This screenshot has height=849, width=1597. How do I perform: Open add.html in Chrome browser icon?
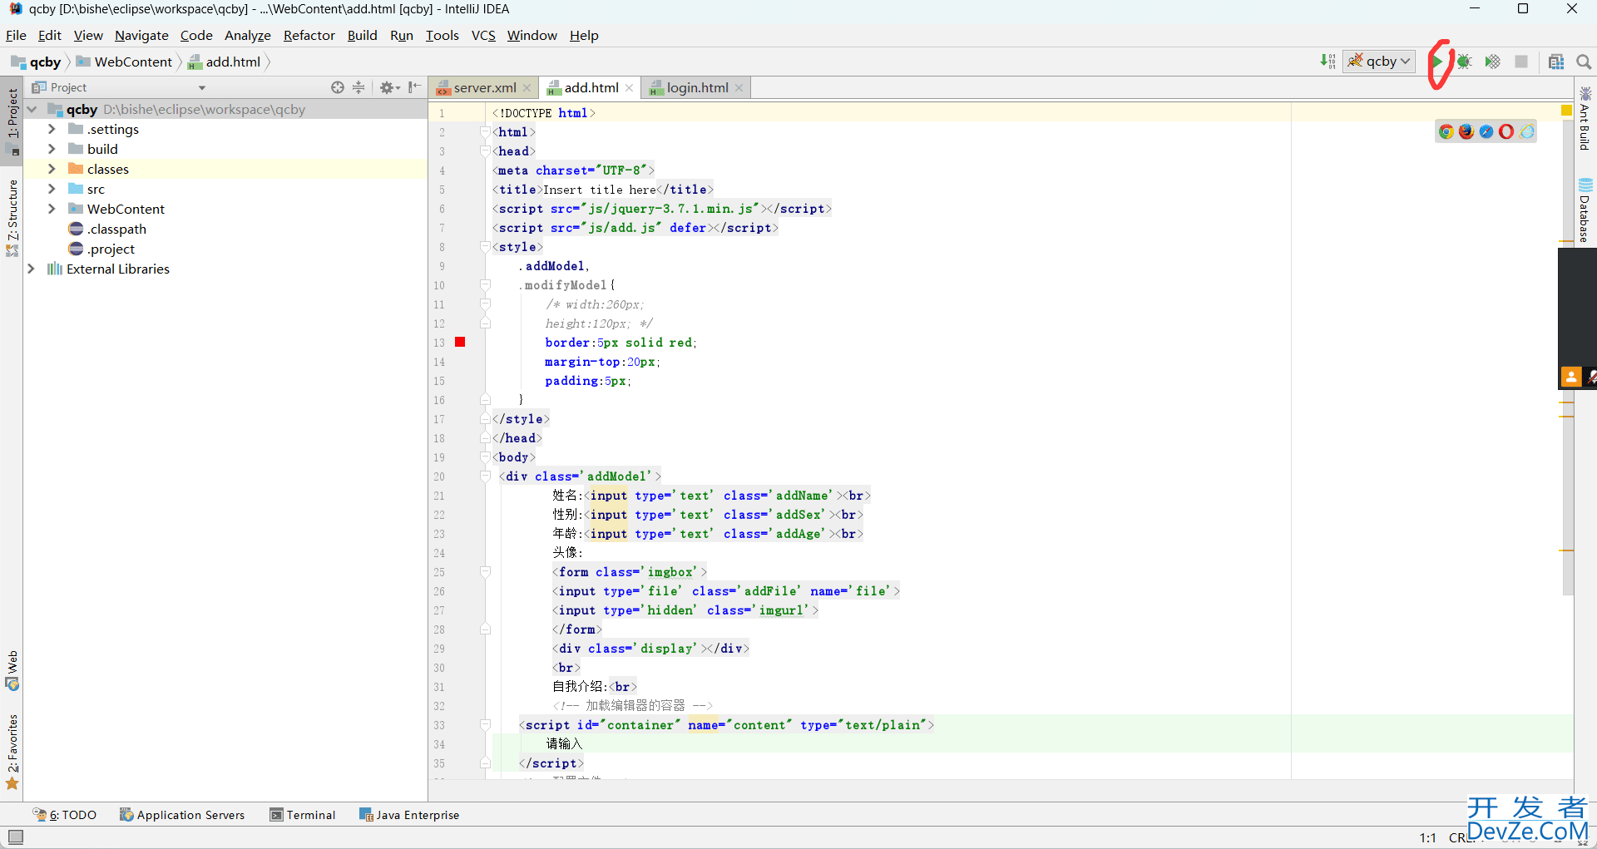pos(1446,131)
